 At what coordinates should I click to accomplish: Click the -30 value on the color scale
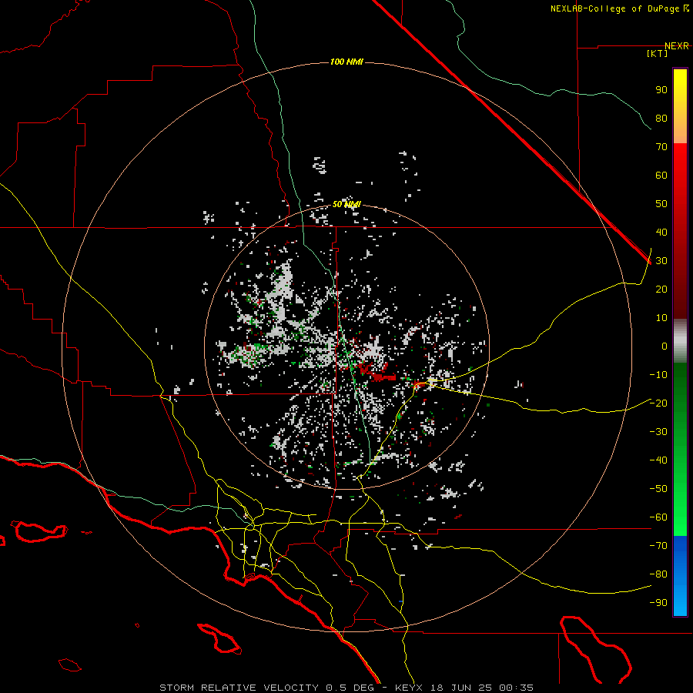[x=658, y=432]
